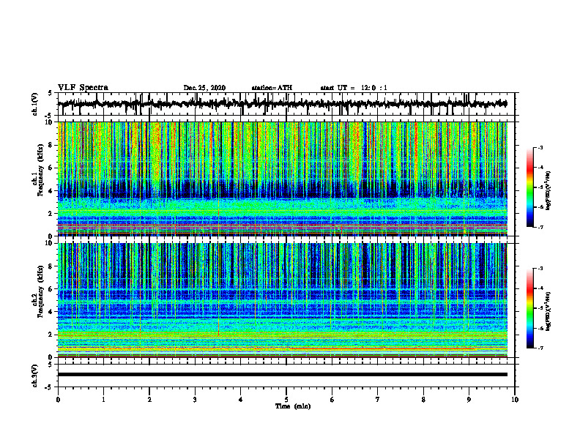Click the ch.1 color scale bar
Image resolution: width=580 pixels, height=448 pixels.
tap(529, 187)
